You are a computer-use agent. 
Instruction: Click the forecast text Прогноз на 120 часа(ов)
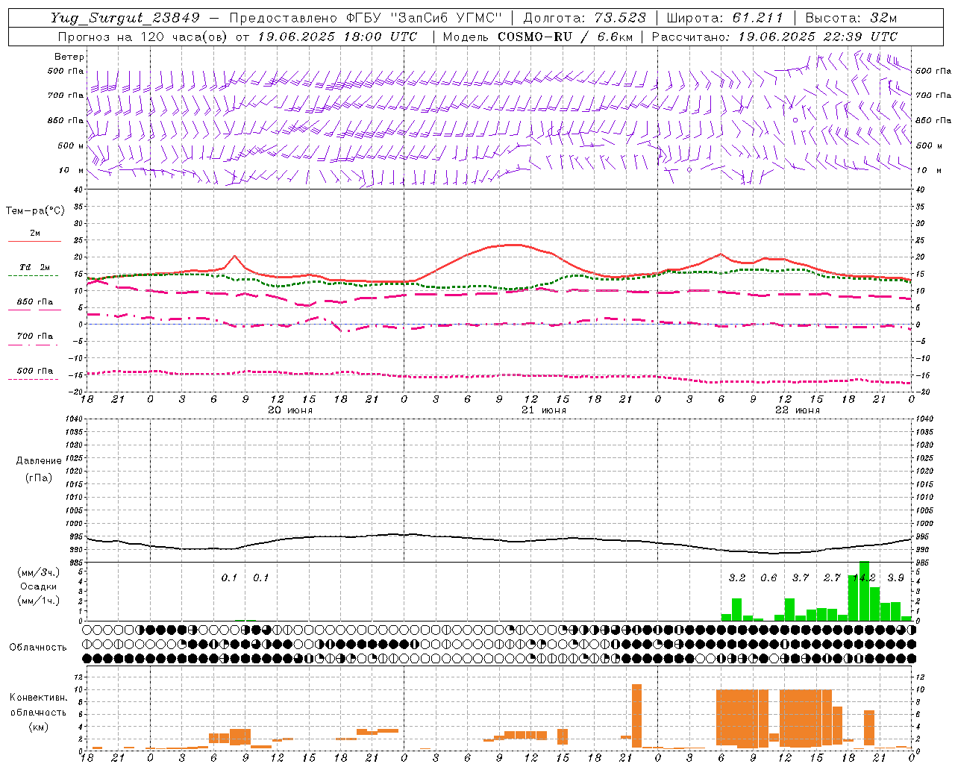(x=144, y=37)
